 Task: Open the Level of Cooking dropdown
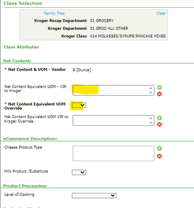click(94, 196)
